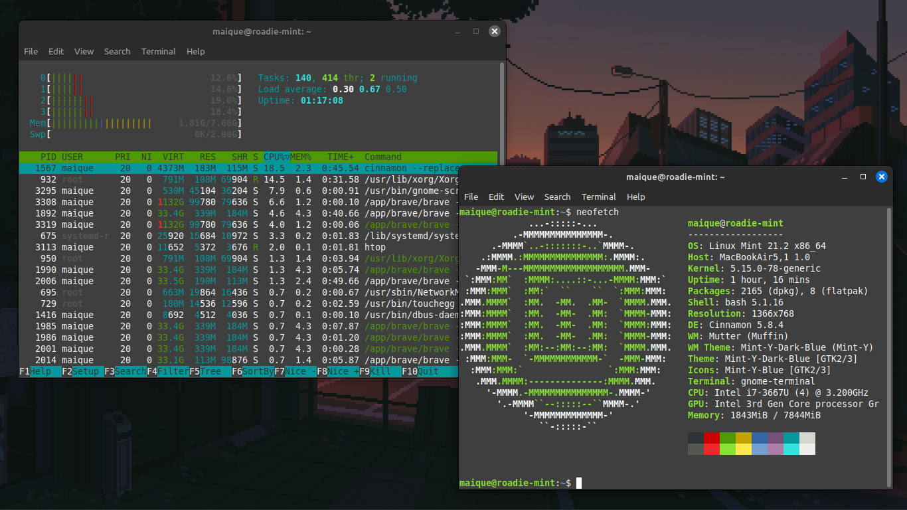Viewport: 907px width, 510px height.
Task: Sort processes by the MEM% column
Action: point(300,157)
